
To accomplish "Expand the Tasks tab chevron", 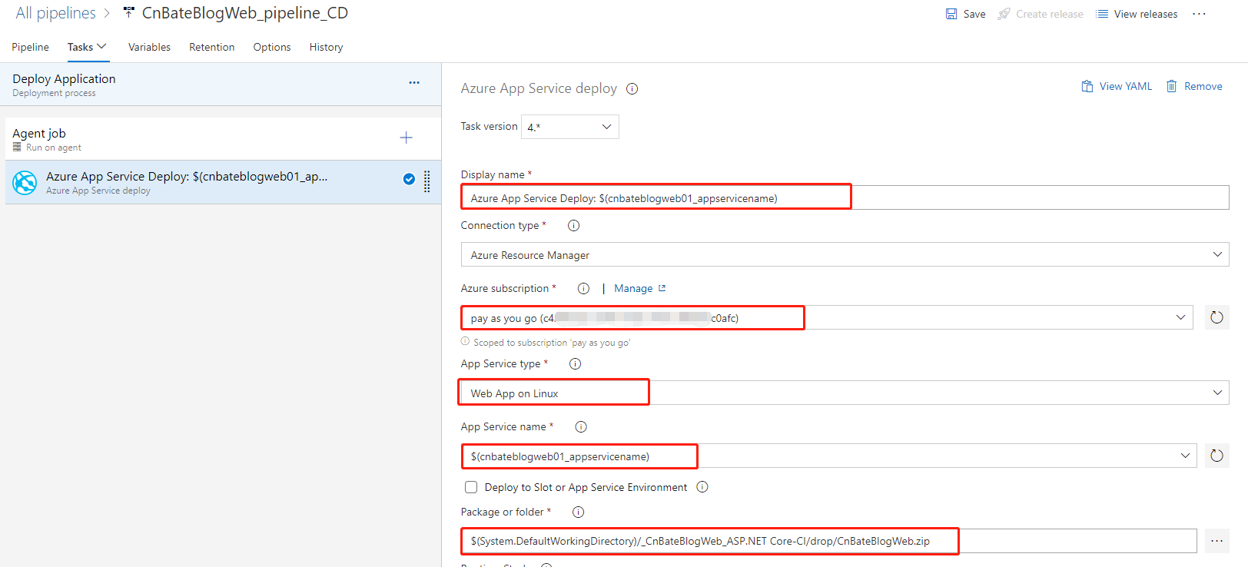I will point(101,47).
